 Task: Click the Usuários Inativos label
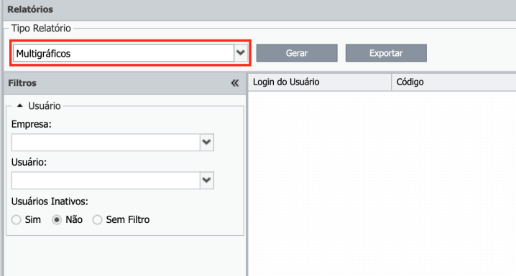(50, 201)
